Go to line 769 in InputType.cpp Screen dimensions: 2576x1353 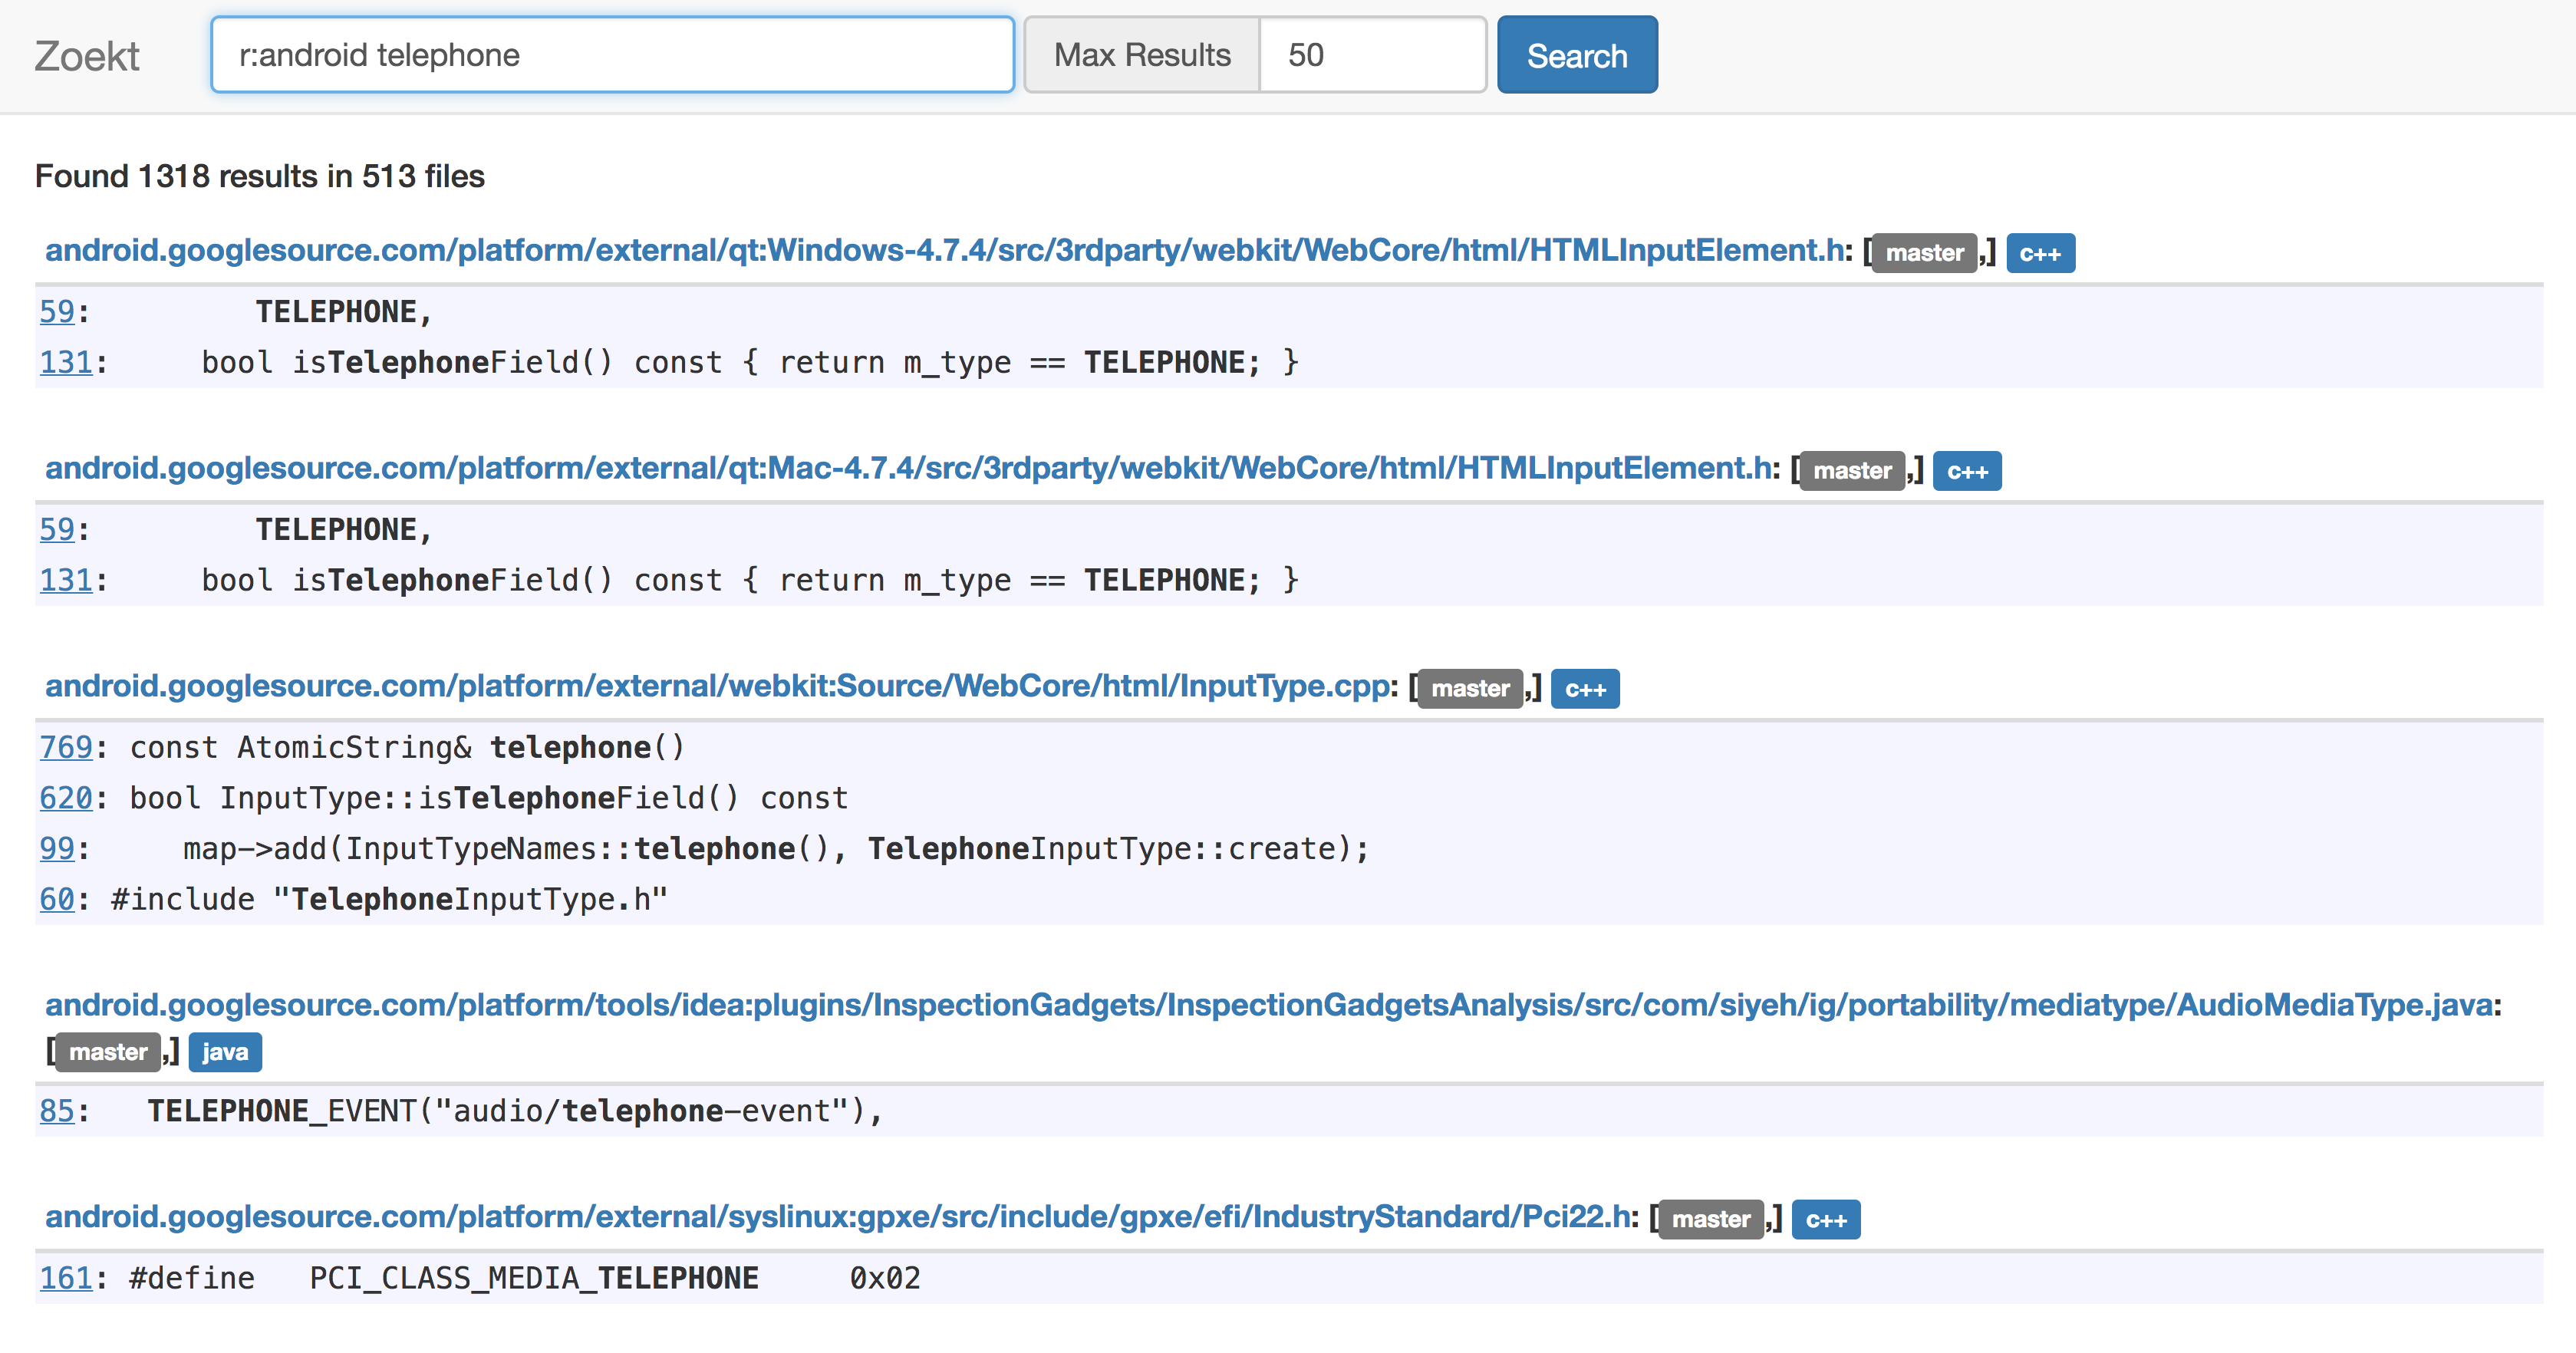pyautogui.click(x=65, y=747)
